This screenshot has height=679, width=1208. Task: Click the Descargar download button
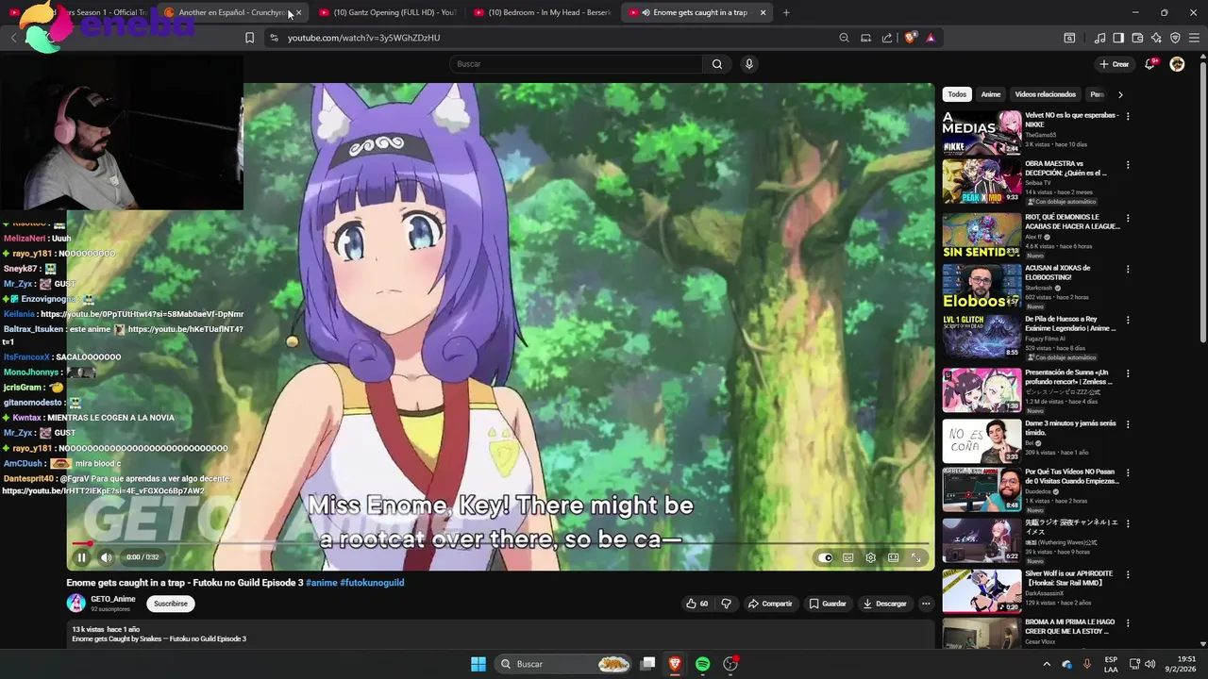pos(885,604)
